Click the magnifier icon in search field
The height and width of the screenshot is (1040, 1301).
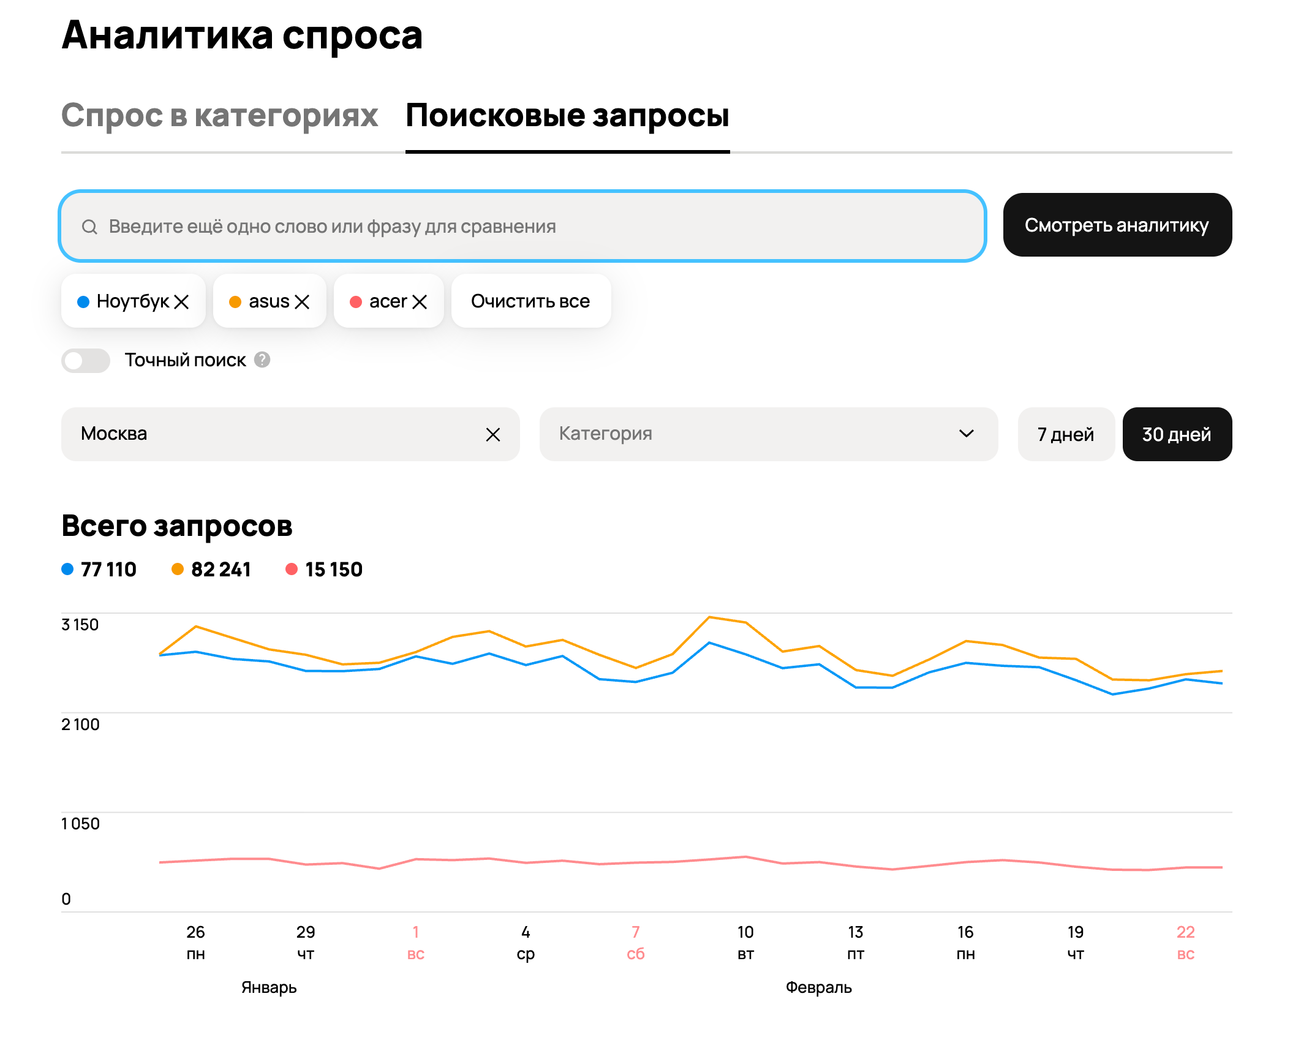pyautogui.click(x=89, y=227)
